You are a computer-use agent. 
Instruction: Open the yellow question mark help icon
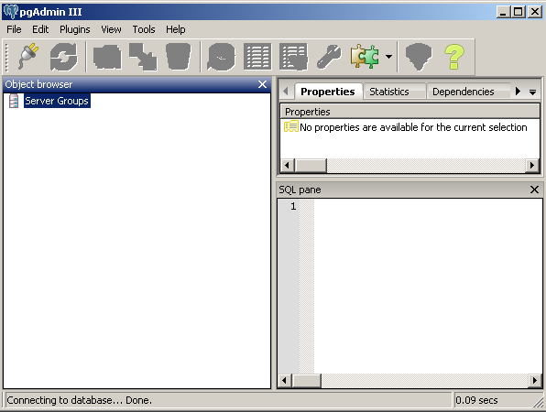pos(454,57)
